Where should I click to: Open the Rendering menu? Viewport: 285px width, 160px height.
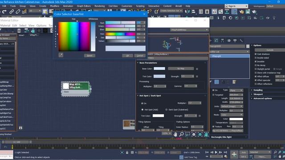100,6
